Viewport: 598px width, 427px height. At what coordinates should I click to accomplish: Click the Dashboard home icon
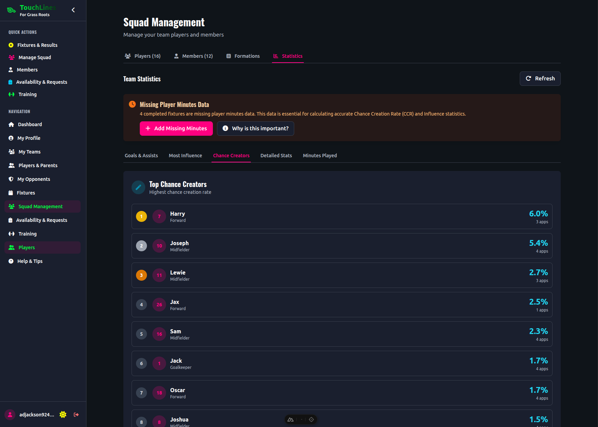pos(11,124)
